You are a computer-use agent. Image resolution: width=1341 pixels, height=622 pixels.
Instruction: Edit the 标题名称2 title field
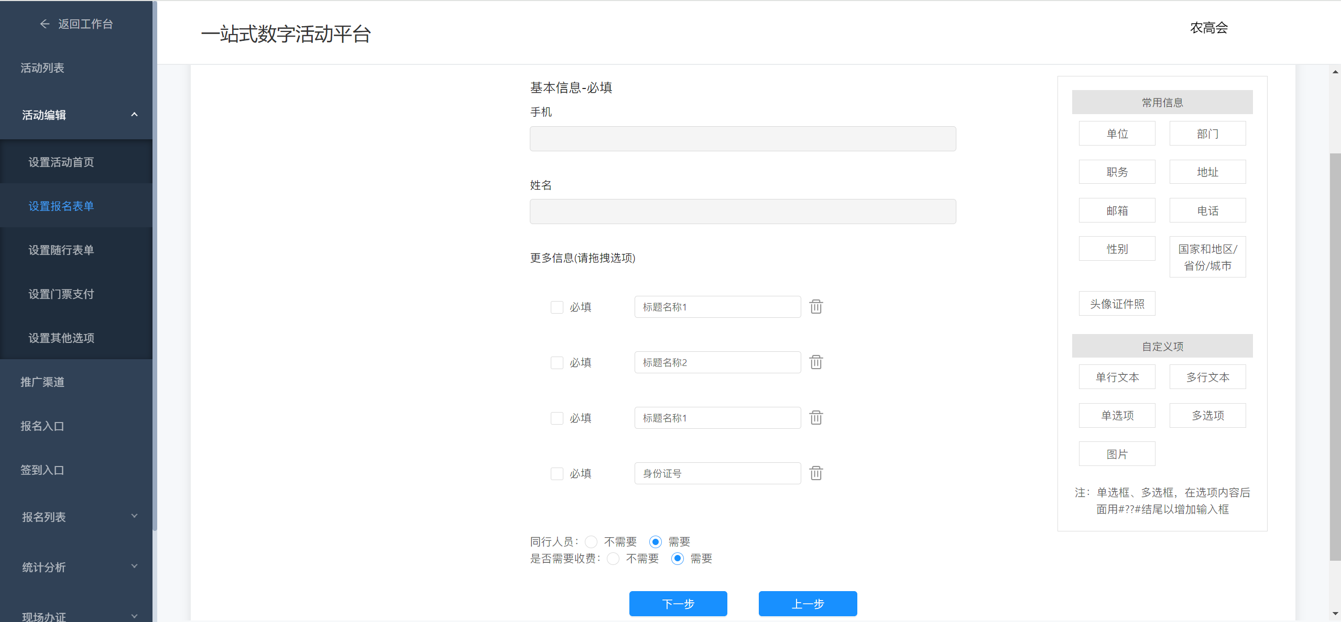click(x=717, y=362)
